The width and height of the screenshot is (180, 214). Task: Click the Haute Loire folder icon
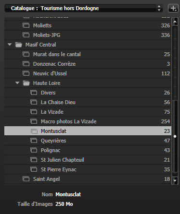tap(26, 83)
